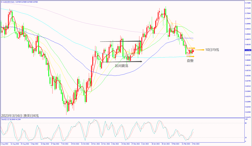Click the 2023年3月6日 澳美日K线 caption

coord(20,115)
